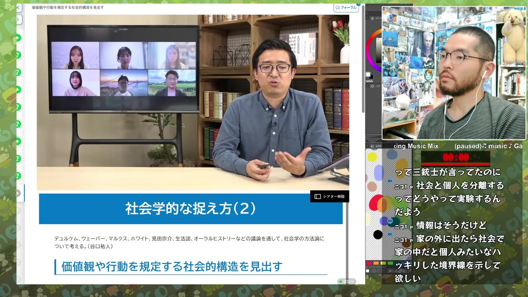Select the red palette swatch at the bottom
Viewport: 528px width, 297px height.
pyautogui.click(x=369, y=263)
